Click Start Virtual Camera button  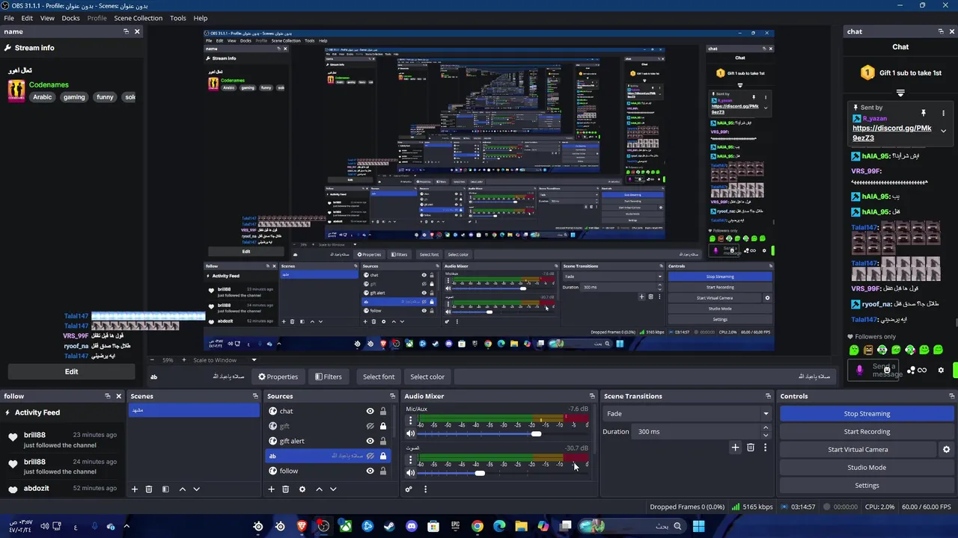coord(858,449)
